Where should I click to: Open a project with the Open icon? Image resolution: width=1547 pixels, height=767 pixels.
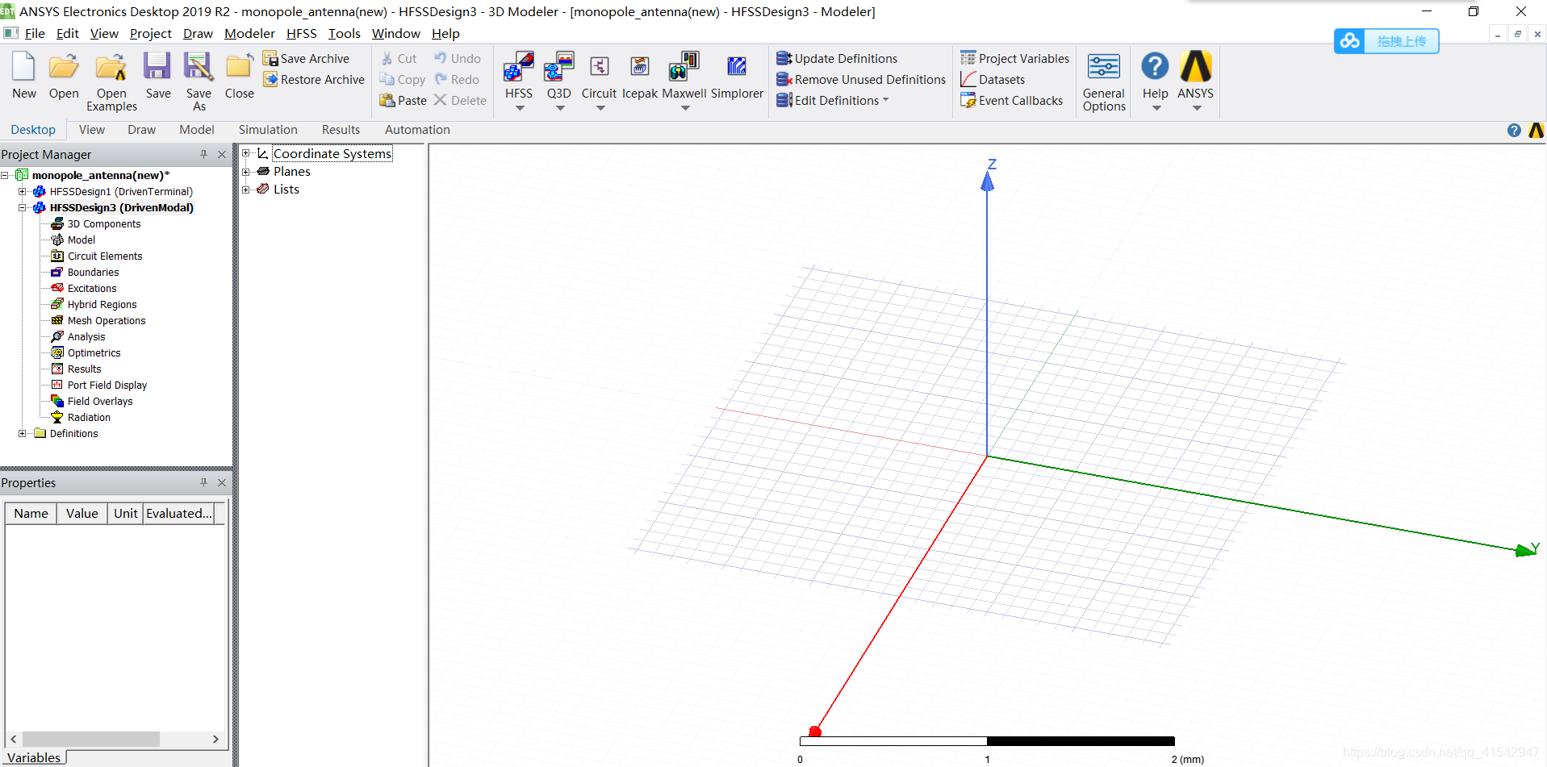pyautogui.click(x=64, y=67)
